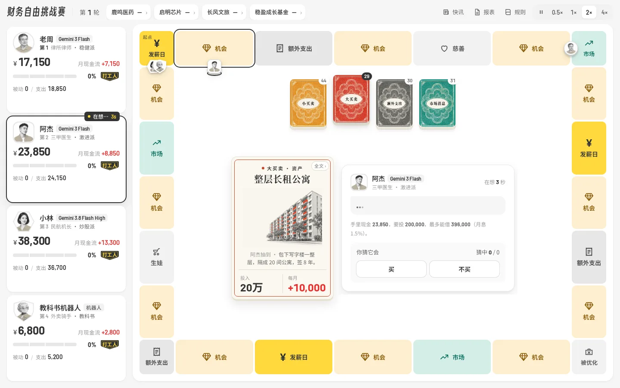Click 老周's 打工人 badge
The image size is (620, 388).
click(109, 76)
